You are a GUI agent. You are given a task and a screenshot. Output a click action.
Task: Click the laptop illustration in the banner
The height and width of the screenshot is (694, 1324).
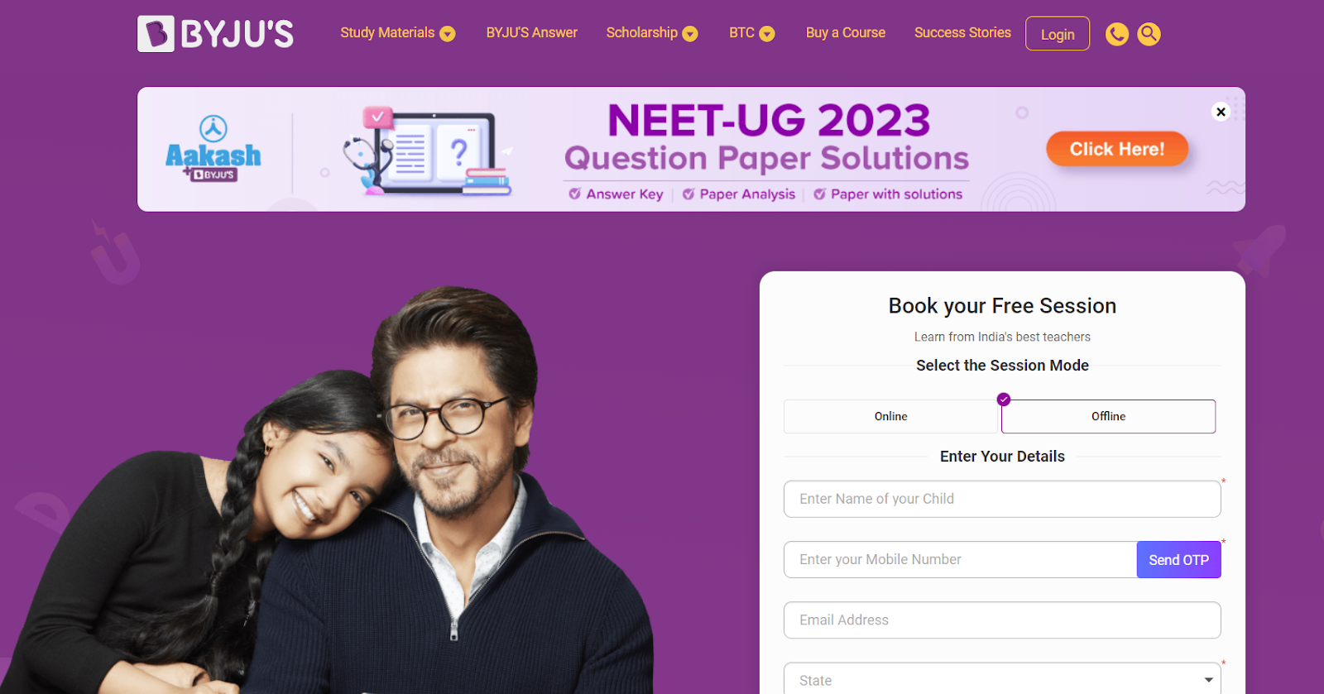click(428, 151)
